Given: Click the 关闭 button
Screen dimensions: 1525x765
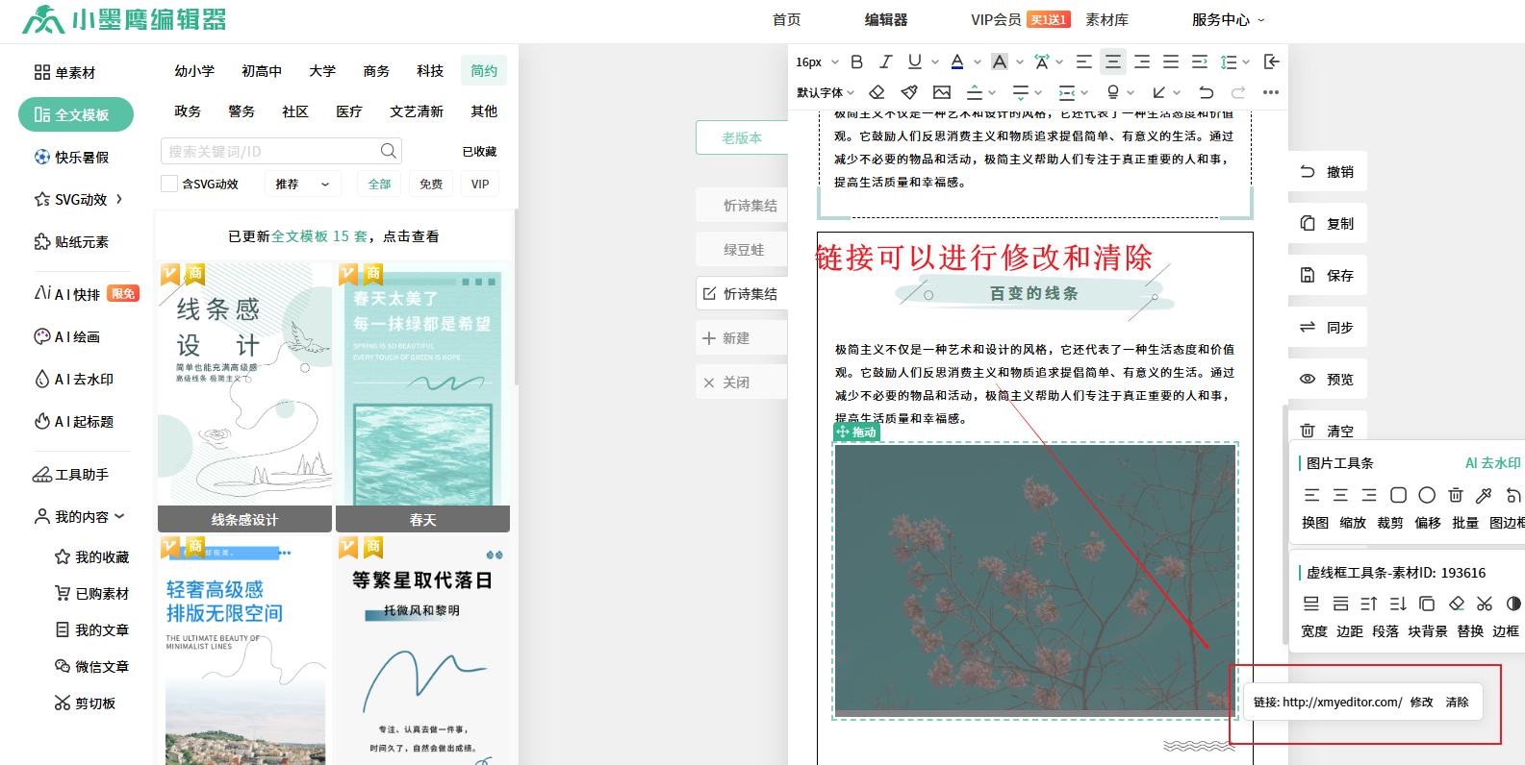Looking at the screenshot, I should [741, 382].
